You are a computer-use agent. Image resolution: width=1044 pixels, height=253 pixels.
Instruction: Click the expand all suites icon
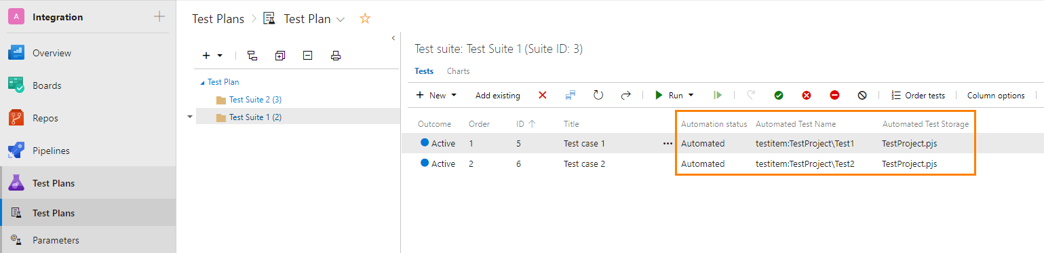[x=280, y=56]
